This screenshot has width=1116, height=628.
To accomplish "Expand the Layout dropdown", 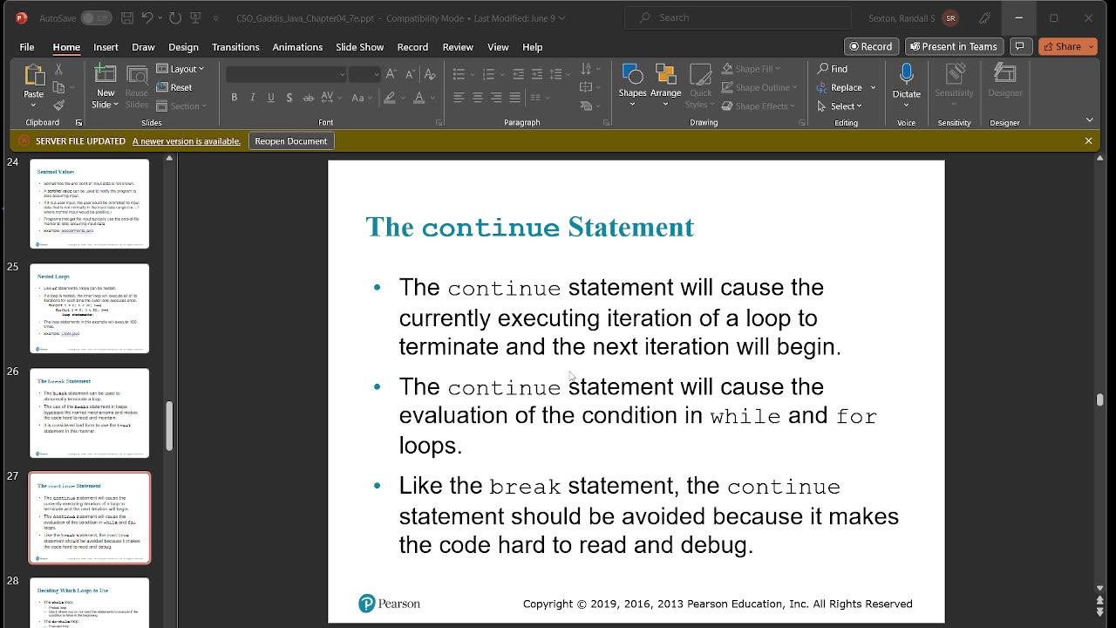I will tap(180, 69).
